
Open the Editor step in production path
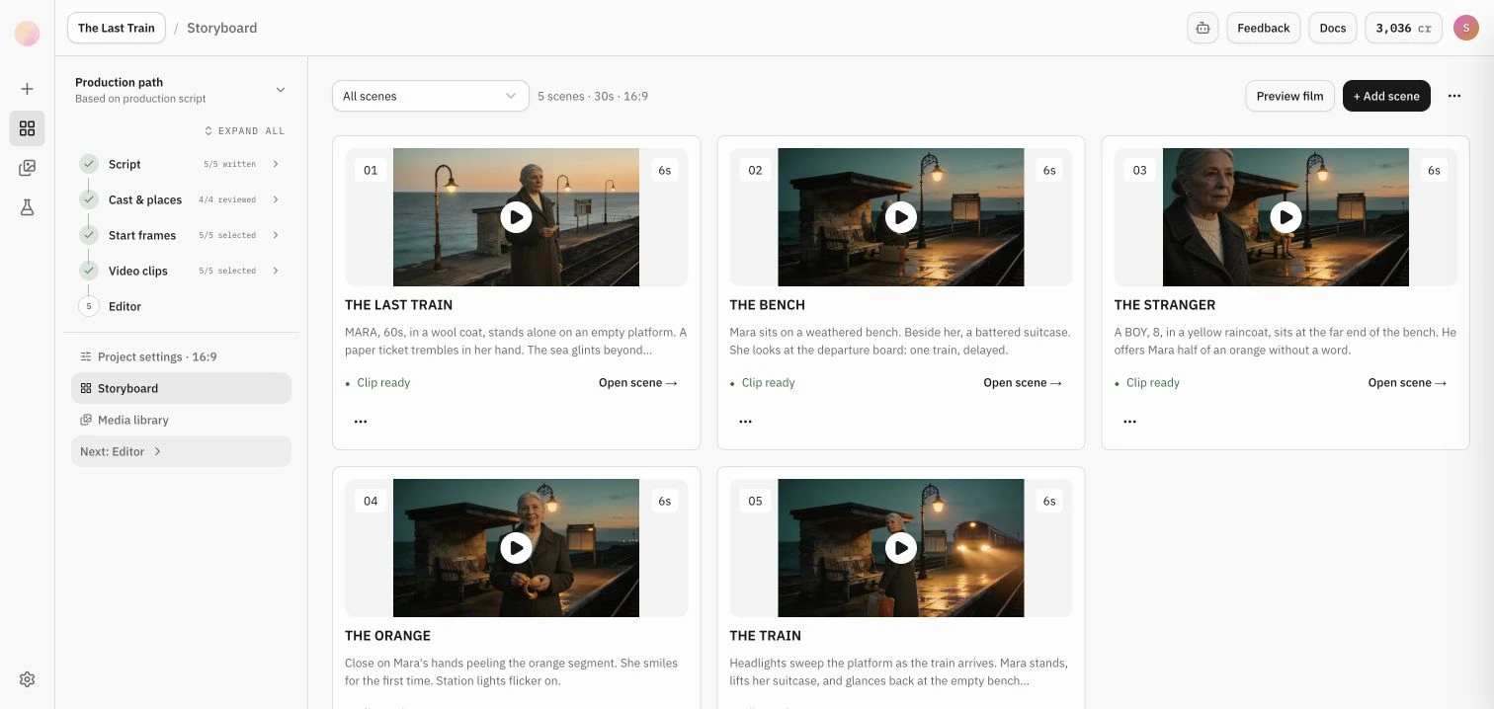(x=124, y=306)
